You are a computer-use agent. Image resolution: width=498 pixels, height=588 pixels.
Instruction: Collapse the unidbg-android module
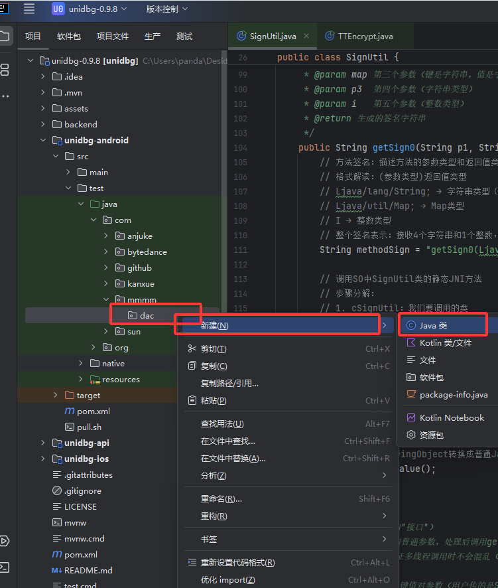pyautogui.click(x=43, y=140)
